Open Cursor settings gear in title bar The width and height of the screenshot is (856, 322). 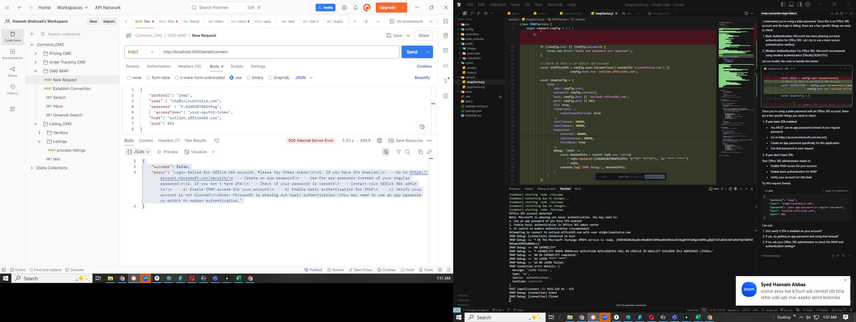point(808,5)
